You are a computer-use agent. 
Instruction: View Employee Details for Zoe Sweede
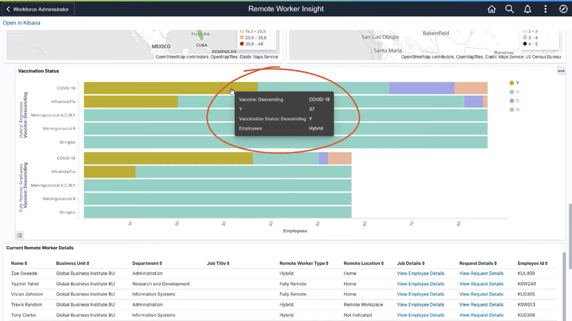(x=420, y=273)
